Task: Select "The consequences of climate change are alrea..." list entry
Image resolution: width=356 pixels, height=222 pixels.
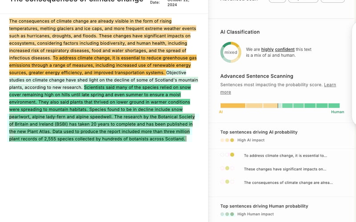Action: 288,182
